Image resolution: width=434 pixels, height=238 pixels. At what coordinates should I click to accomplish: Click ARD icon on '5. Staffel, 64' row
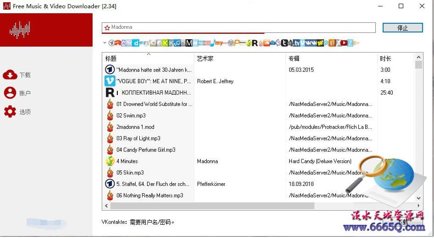coord(110,184)
